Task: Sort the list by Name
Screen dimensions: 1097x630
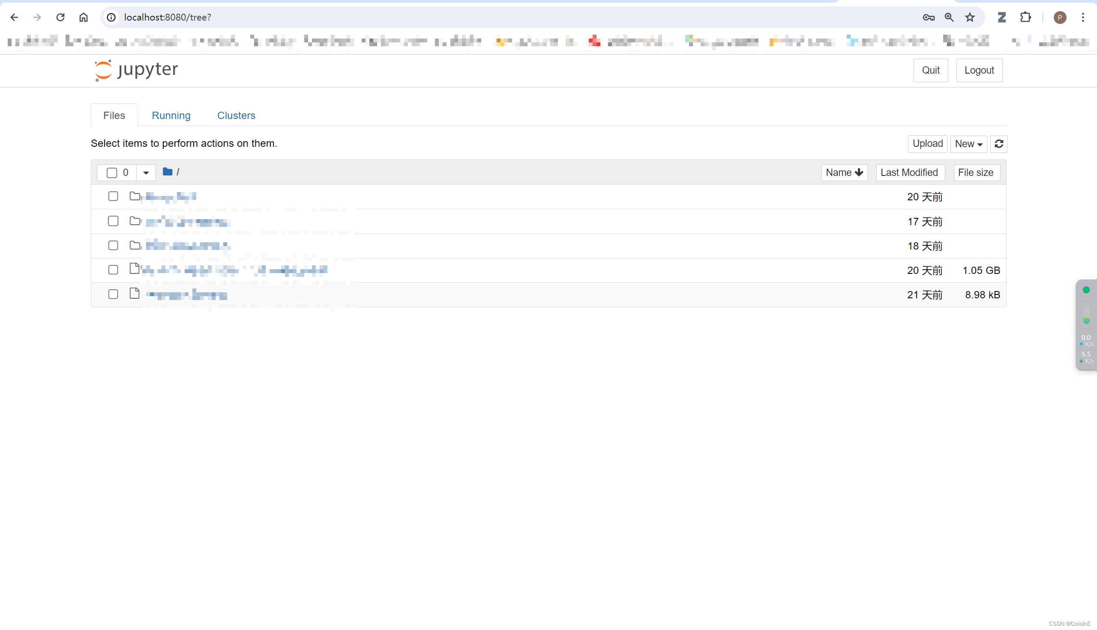Action: point(844,172)
